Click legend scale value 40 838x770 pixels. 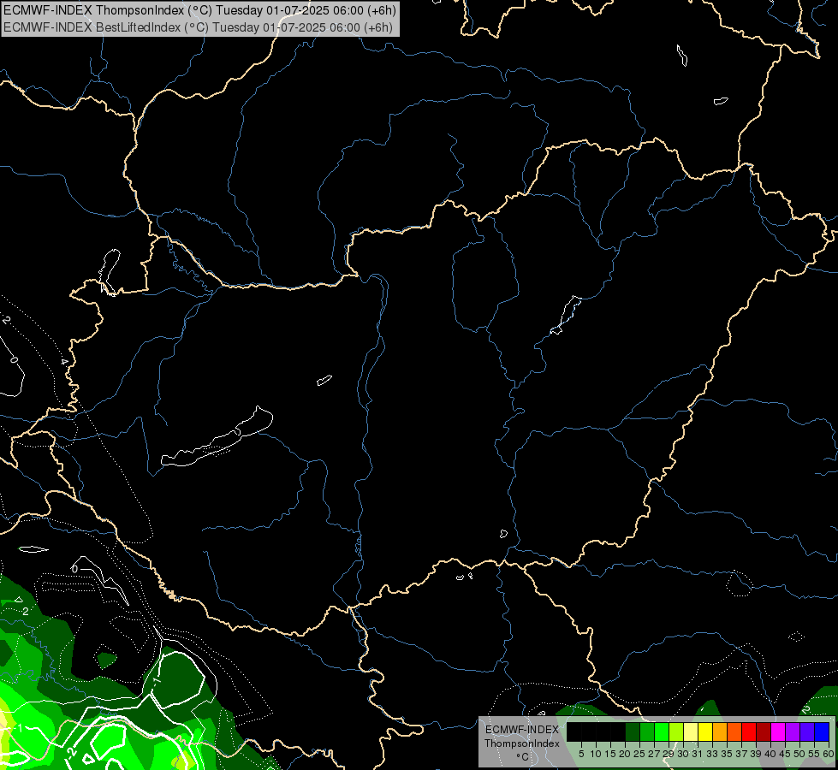770,754
